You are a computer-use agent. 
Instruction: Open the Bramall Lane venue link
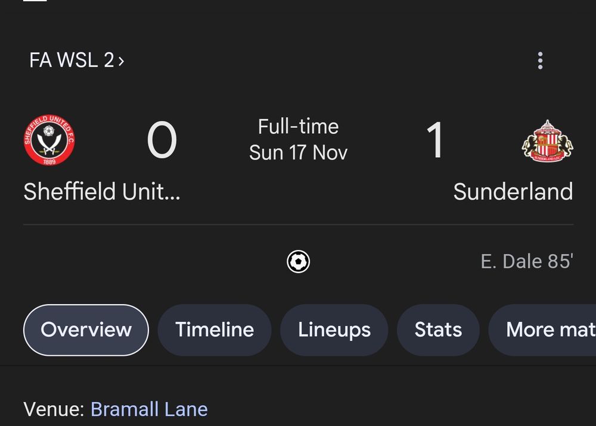pyautogui.click(x=149, y=409)
